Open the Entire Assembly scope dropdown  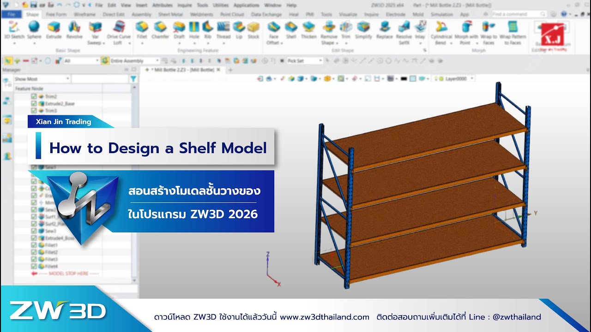(x=135, y=61)
